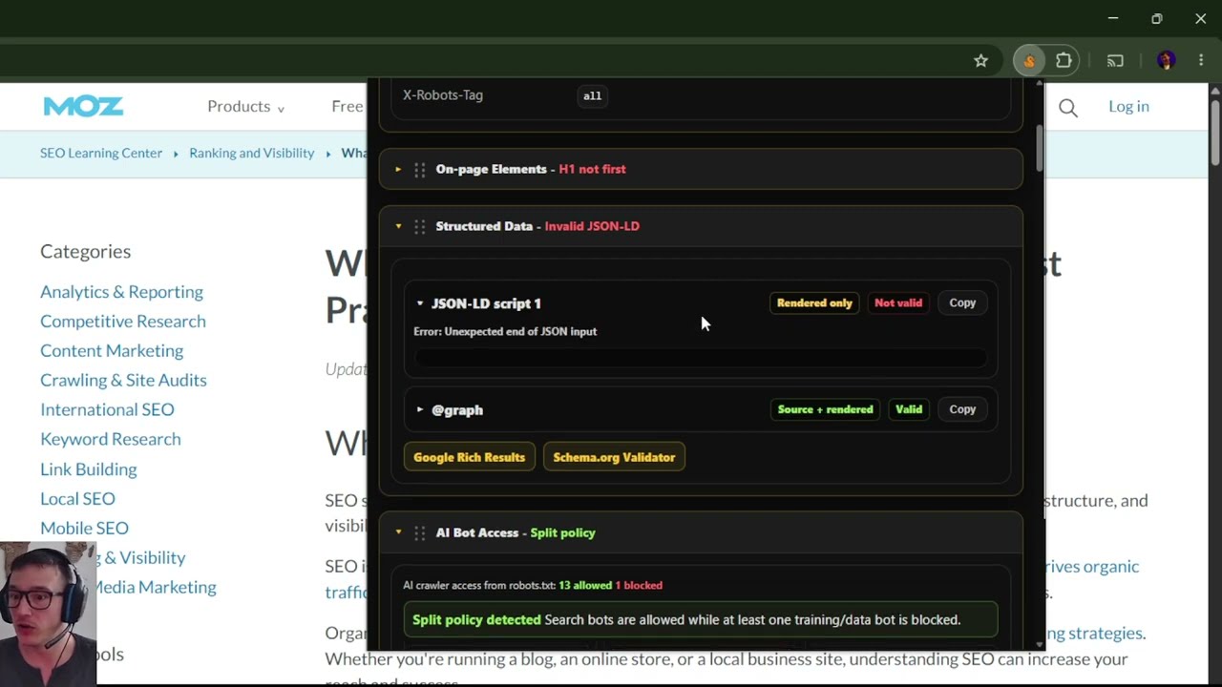Screen dimensions: 1222x687
Task: Expand the On-page Elements section
Action: point(398,170)
